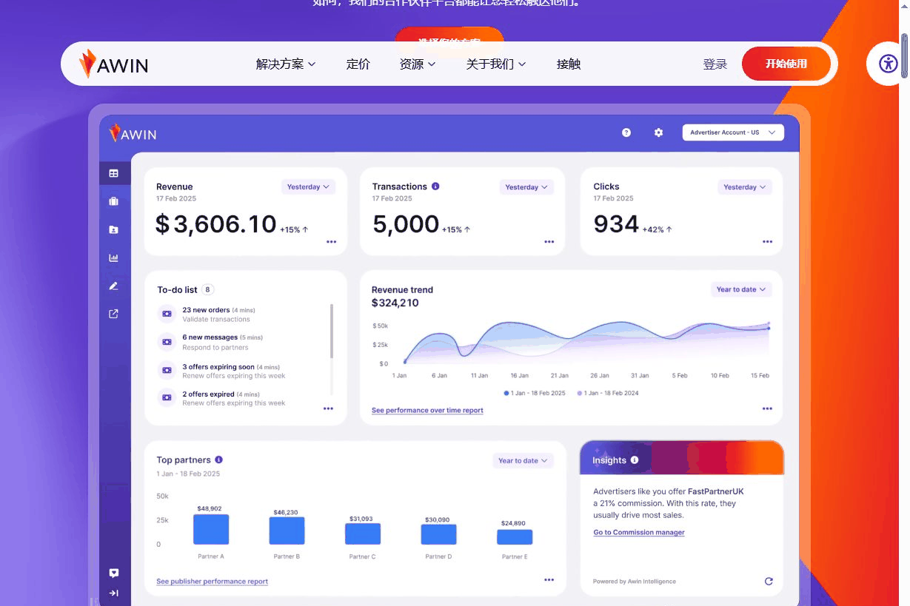Click the icon beside 3 offers expiring soon

167,370
